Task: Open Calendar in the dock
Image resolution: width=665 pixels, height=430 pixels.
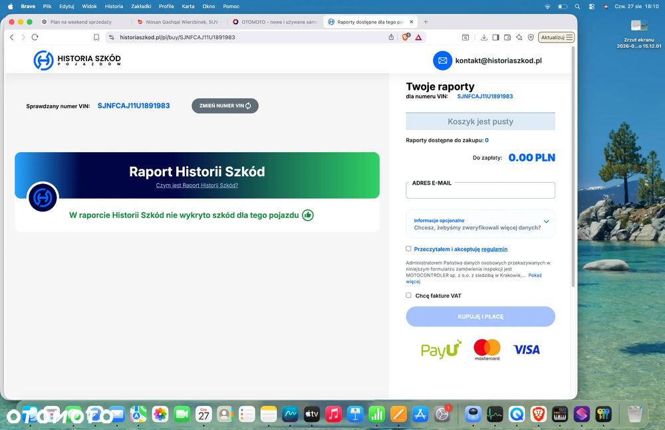Action: coord(203,414)
